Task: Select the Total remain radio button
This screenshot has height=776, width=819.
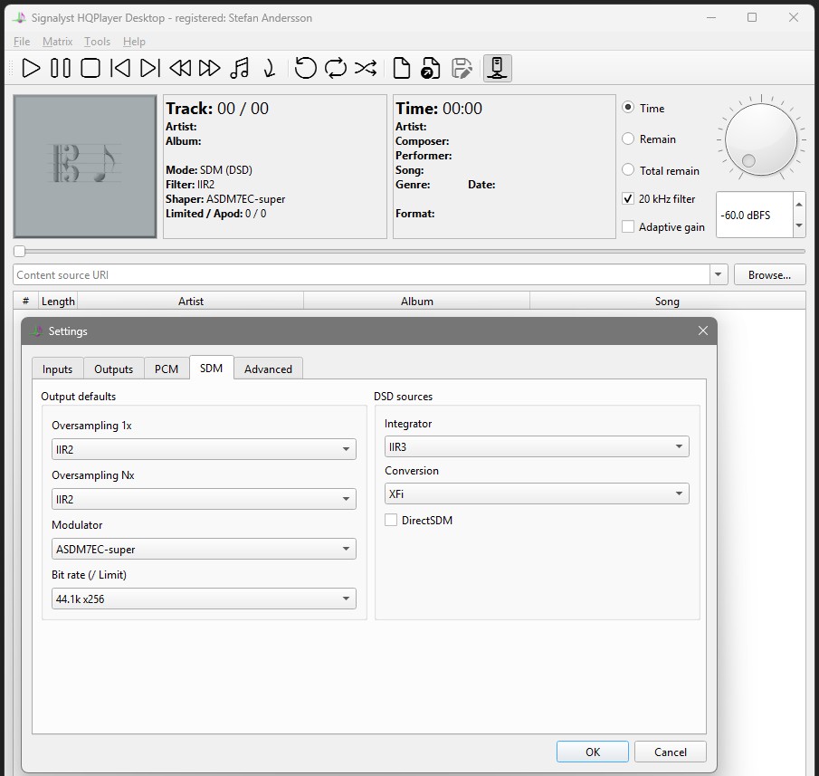Action: tap(628, 170)
